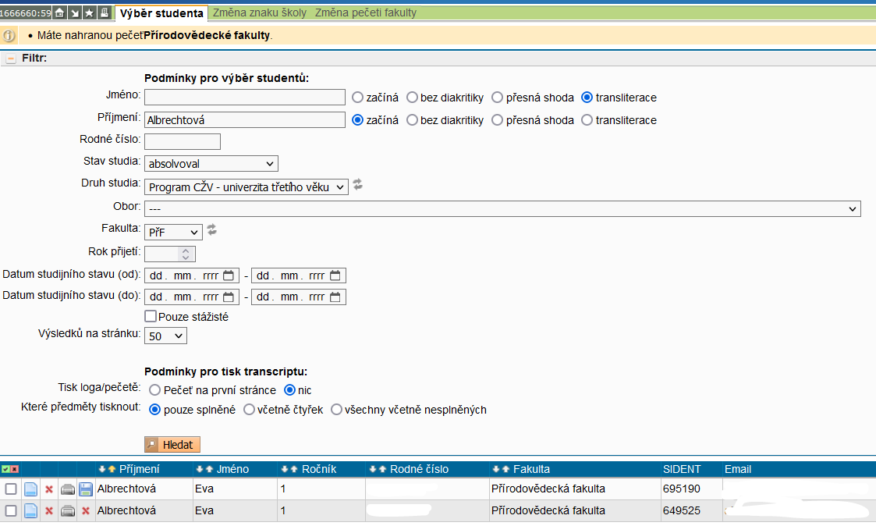Collapse the Filtr section with minus icon
876x526 pixels.
point(11,58)
